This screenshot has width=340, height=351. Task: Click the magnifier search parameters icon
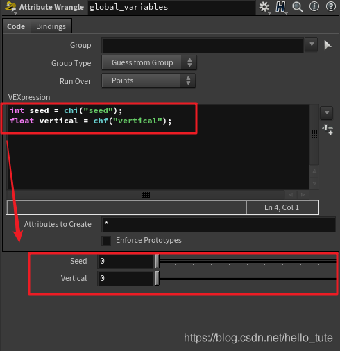tap(298, 7)
